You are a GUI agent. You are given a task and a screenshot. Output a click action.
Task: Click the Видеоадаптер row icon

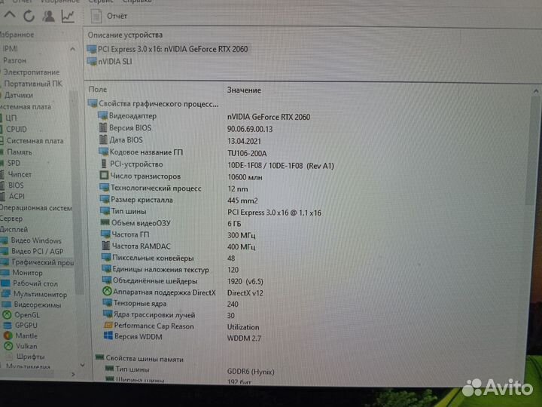coord(102,115)
